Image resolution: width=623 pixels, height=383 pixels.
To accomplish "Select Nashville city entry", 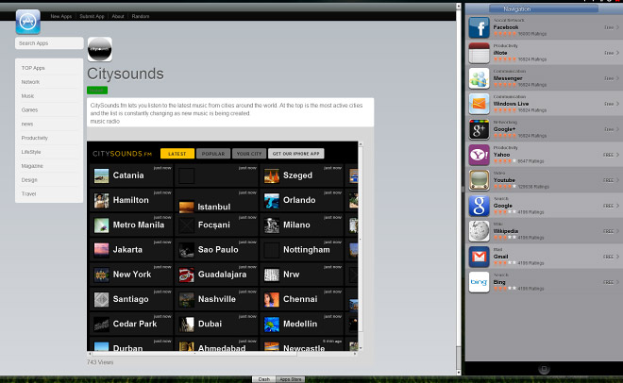I will click(216, 300).
